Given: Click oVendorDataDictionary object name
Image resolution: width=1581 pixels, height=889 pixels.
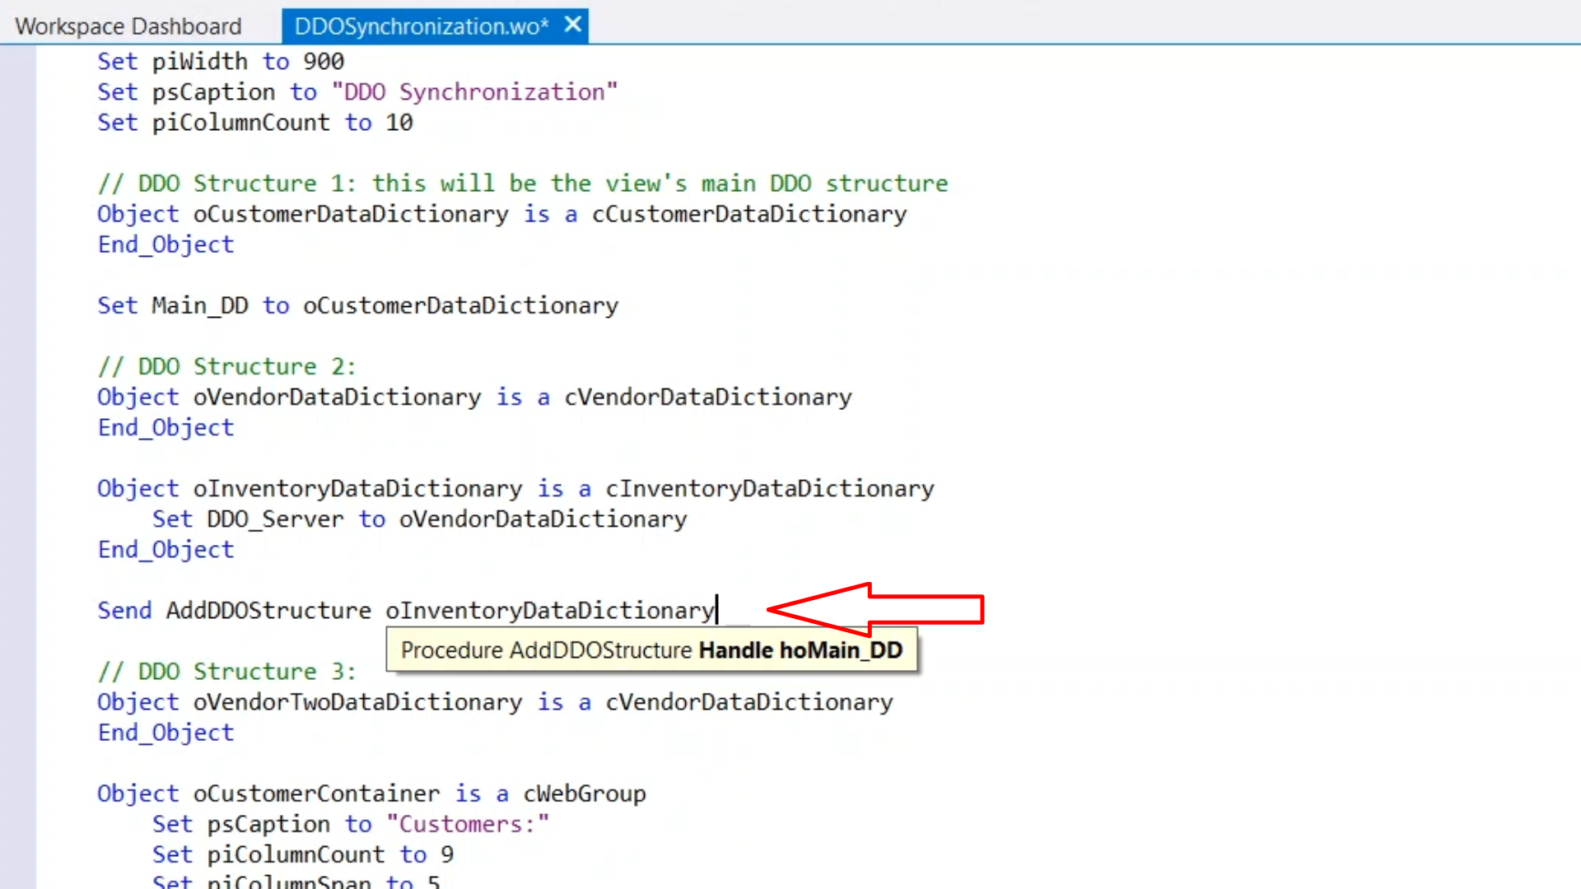Looking at the screenshot, I should [x=337, y=397].
